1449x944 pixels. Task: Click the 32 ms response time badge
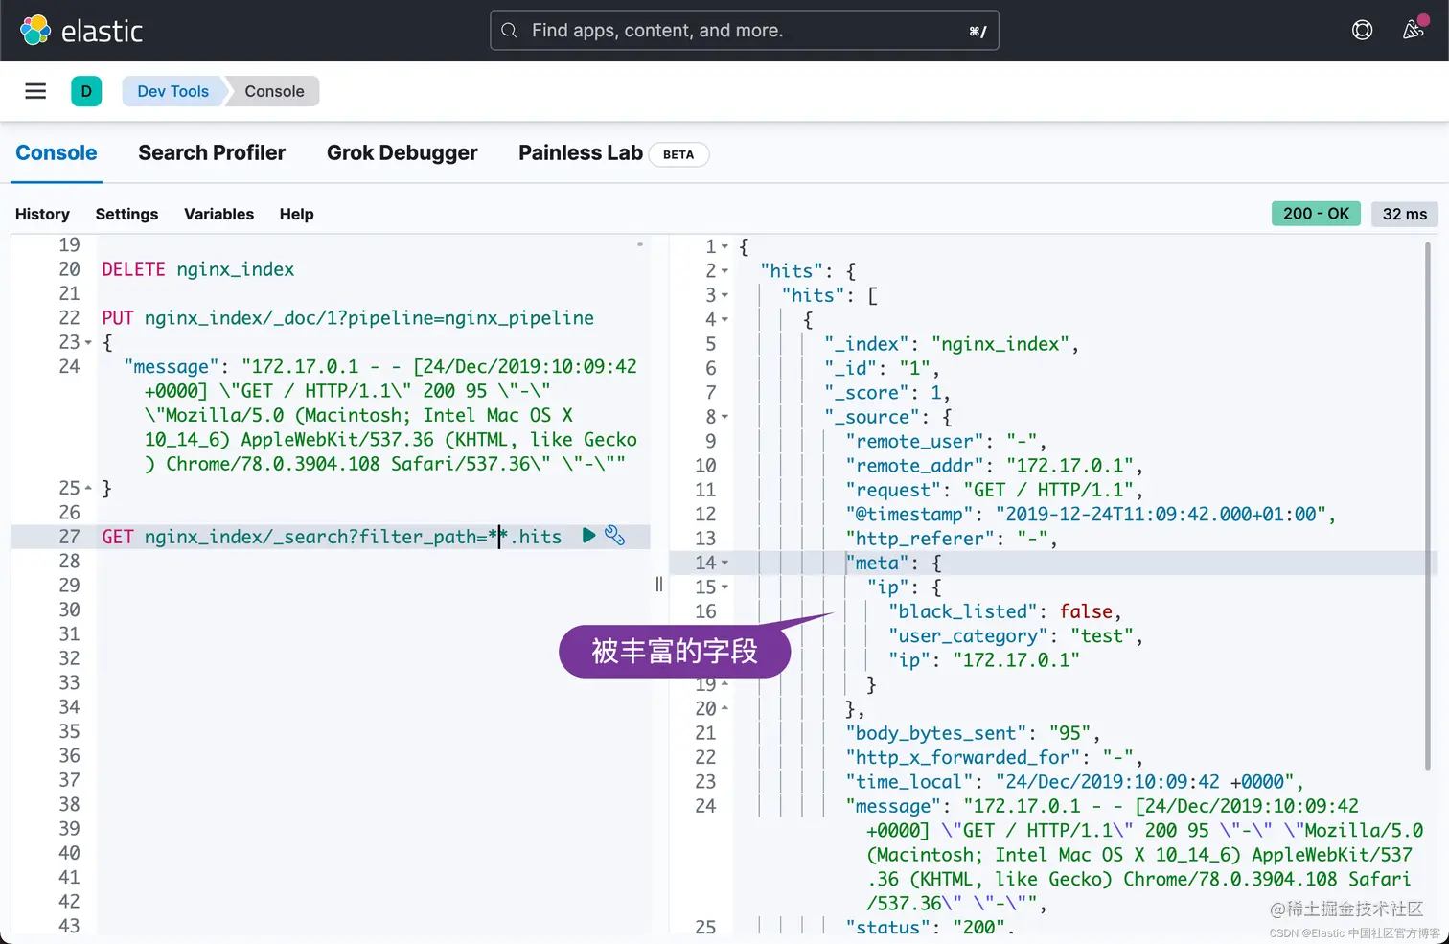[1405, 214]
